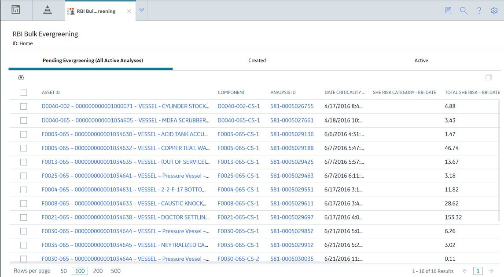Viewport: 504px width, 277px height.
Task: Open the dashboard icon in top bar
Action: [x=16, y=10]
